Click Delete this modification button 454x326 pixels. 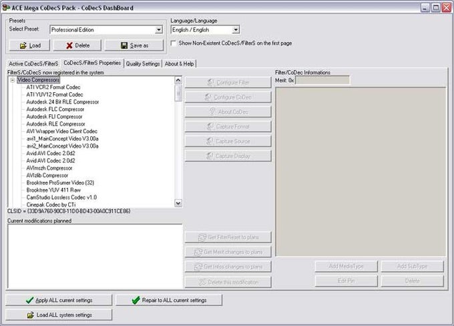(x=228, y=282)
